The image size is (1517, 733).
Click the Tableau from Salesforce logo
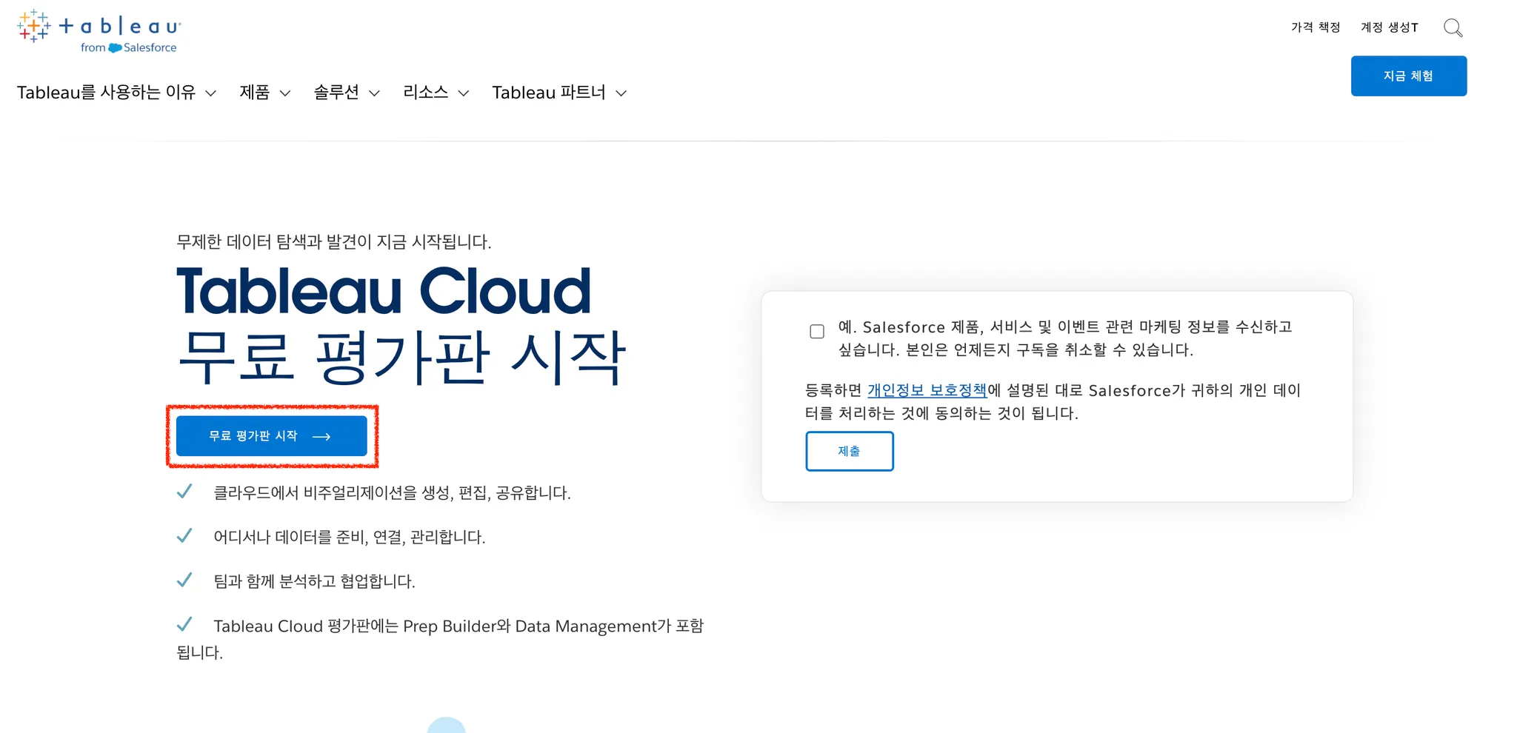click(x=99, y=31)
